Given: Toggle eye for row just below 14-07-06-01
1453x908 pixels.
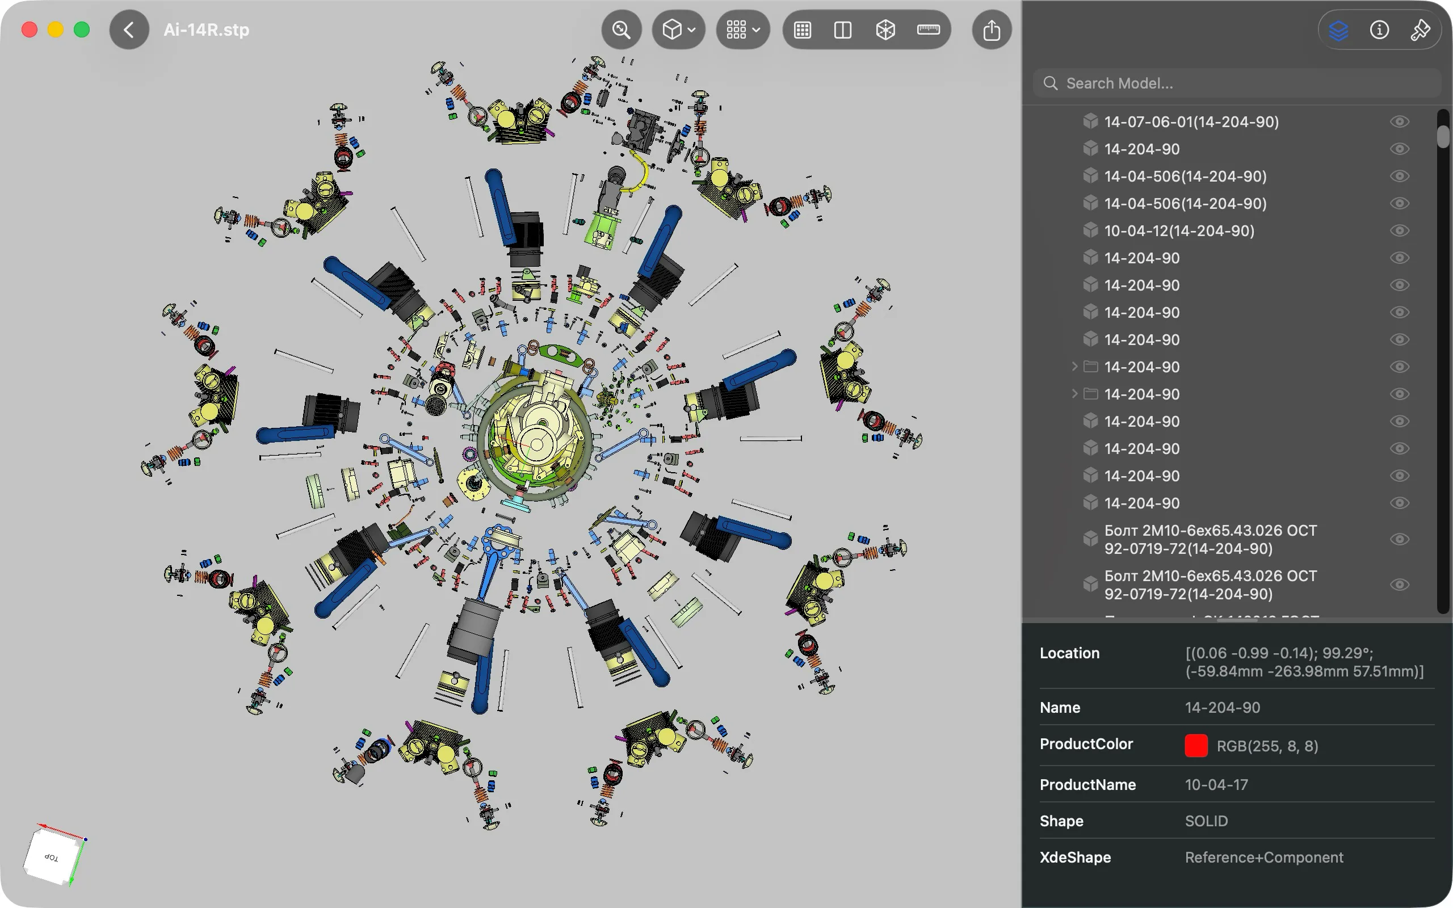Looking at the screenshot, I should pyautogui.click(x=1399, y=149).
